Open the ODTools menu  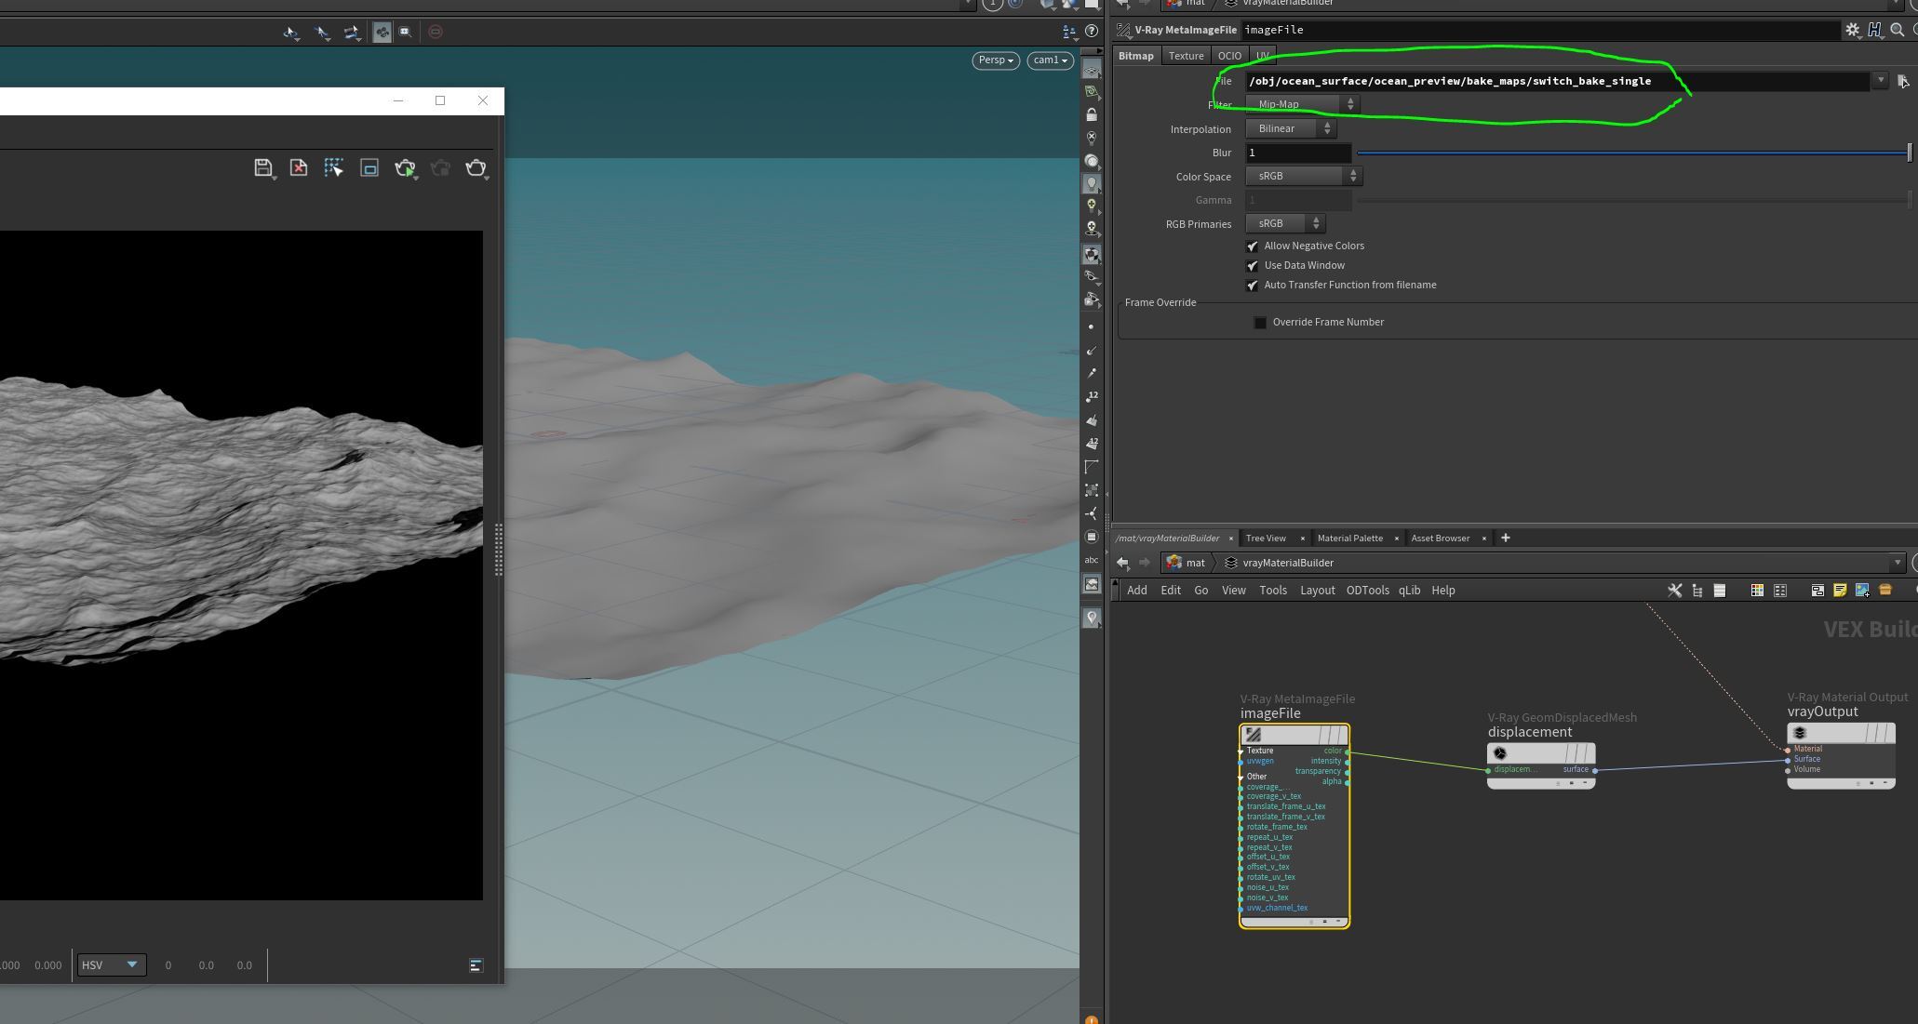click(1367, 591)
